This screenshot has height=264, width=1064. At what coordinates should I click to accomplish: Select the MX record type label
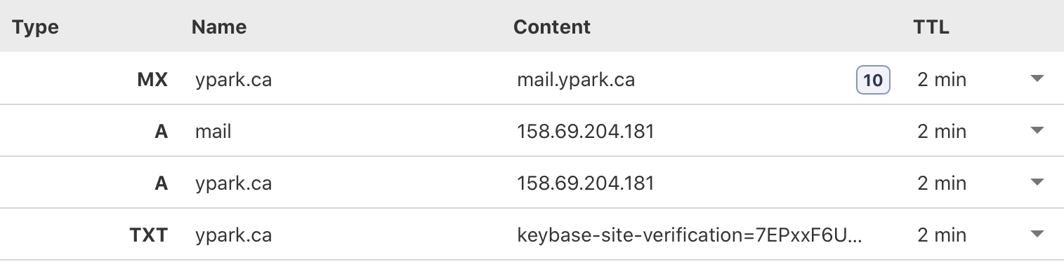tap(152, 80)
